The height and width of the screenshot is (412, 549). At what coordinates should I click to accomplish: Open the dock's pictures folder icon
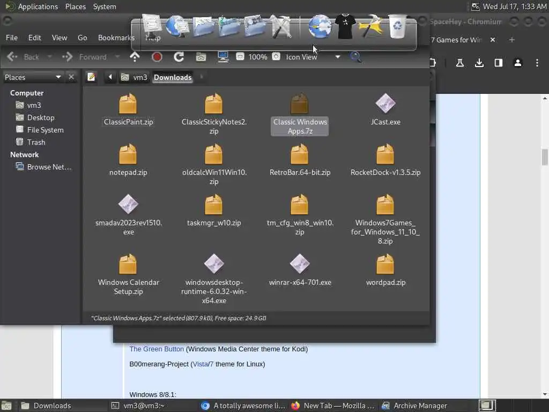click(255, 26)
